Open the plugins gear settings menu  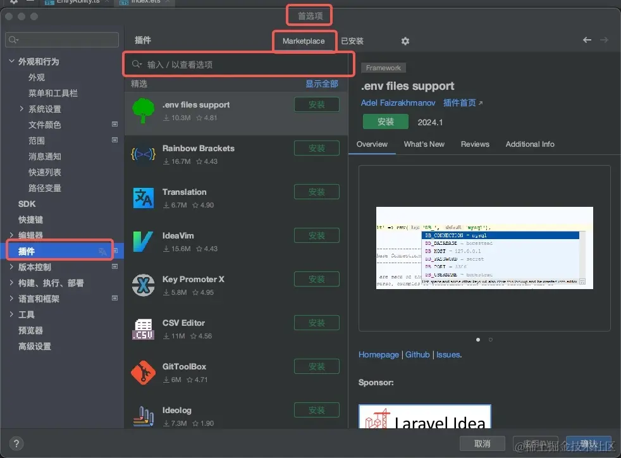click(405, 41)
